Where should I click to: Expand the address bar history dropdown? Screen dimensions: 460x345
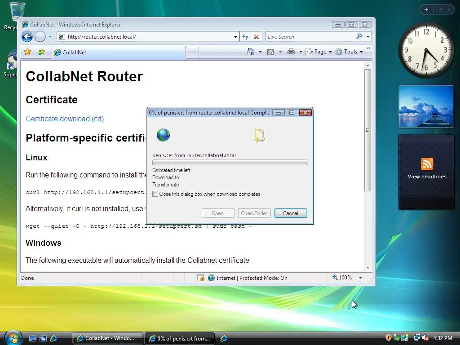(235, 37)
